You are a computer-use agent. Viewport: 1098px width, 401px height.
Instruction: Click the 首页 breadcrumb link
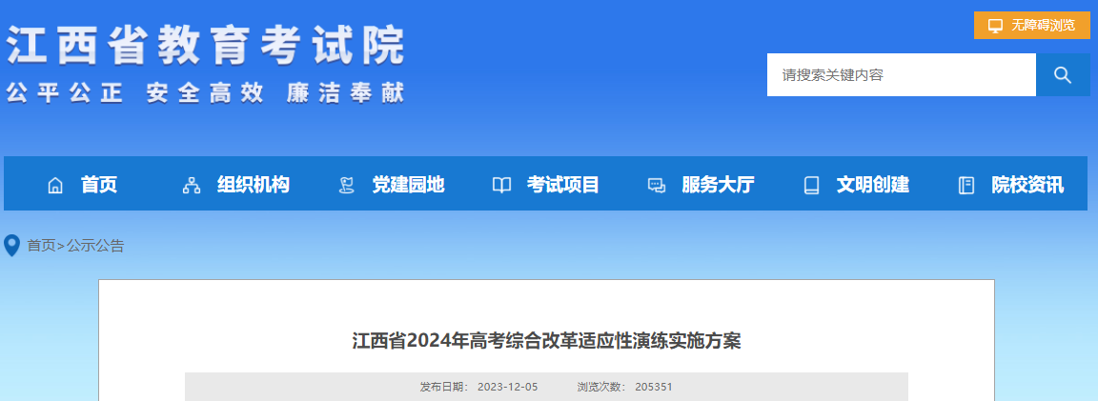coord(41,246)
